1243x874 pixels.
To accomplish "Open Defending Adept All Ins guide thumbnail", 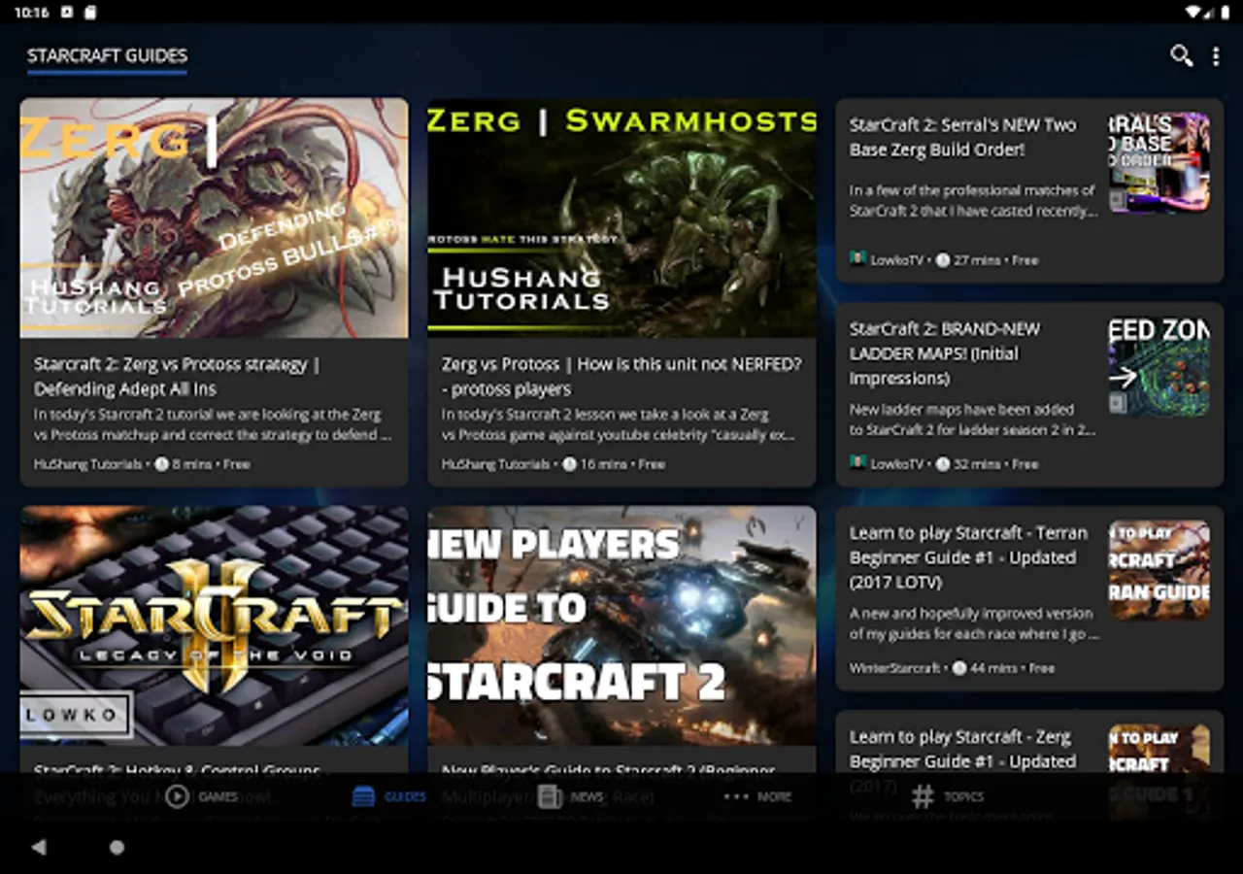I will click(x=214, y=218).
